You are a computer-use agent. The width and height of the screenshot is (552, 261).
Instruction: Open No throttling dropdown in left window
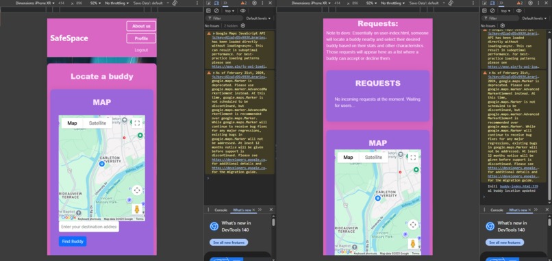click(x=116, y=3)
